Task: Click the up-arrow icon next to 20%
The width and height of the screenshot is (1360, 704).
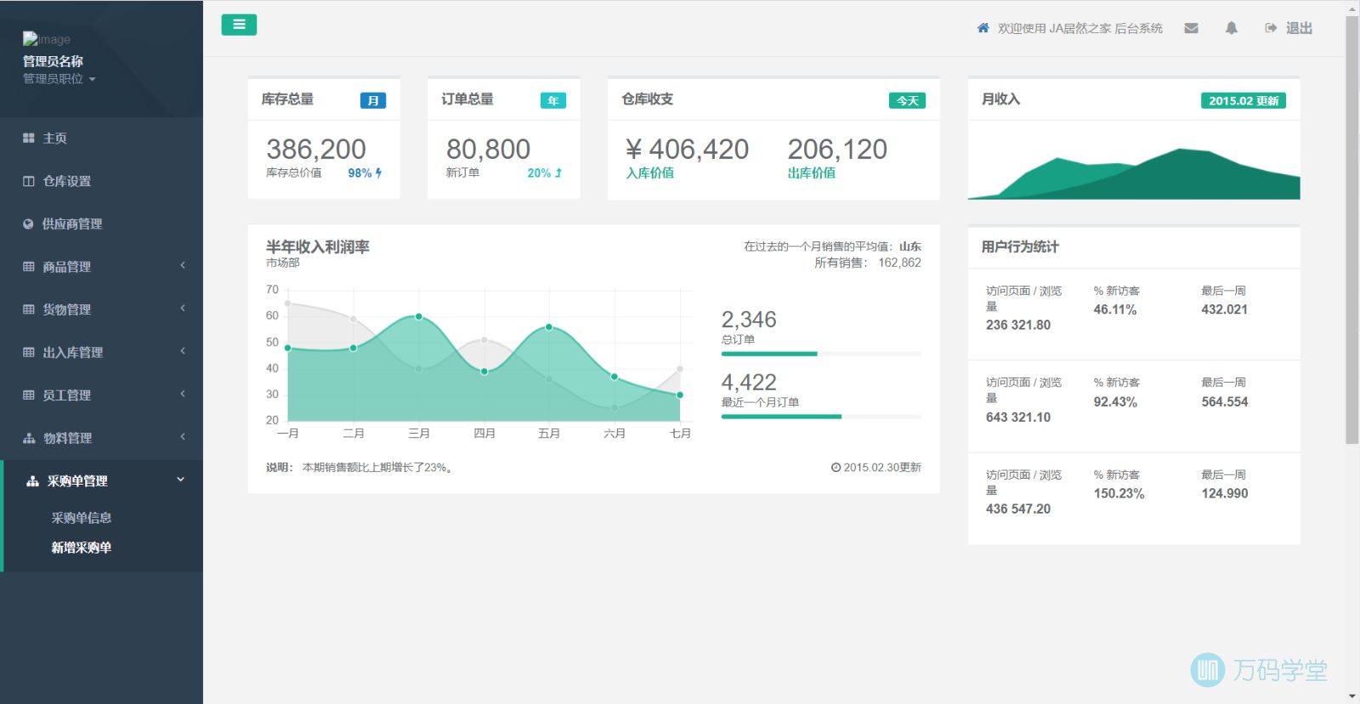Action: pyautogui.click(x=558, y=173)
